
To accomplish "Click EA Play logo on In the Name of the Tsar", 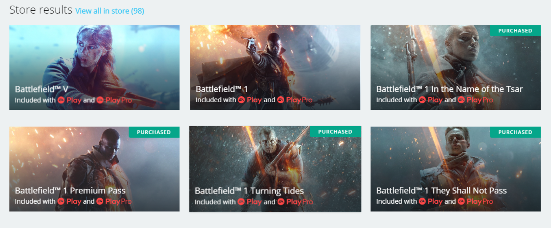I will pyautogui.click(x=430, y=100).
